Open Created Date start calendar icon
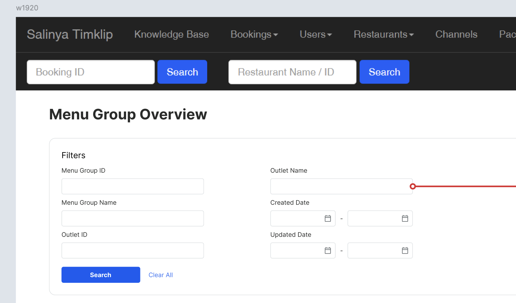Screen dimensions: 516x303 [328, 218]
